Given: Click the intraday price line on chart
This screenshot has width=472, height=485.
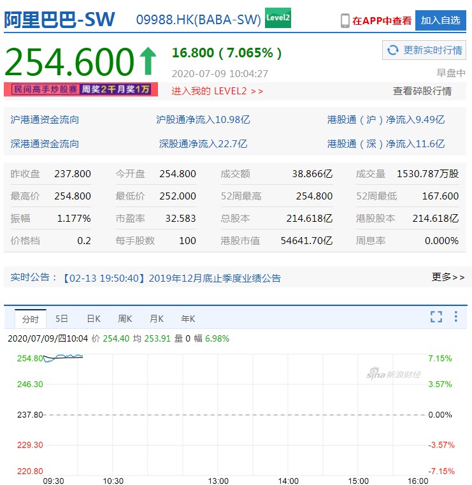Looking at the screenshot, I should coord(63,358).
